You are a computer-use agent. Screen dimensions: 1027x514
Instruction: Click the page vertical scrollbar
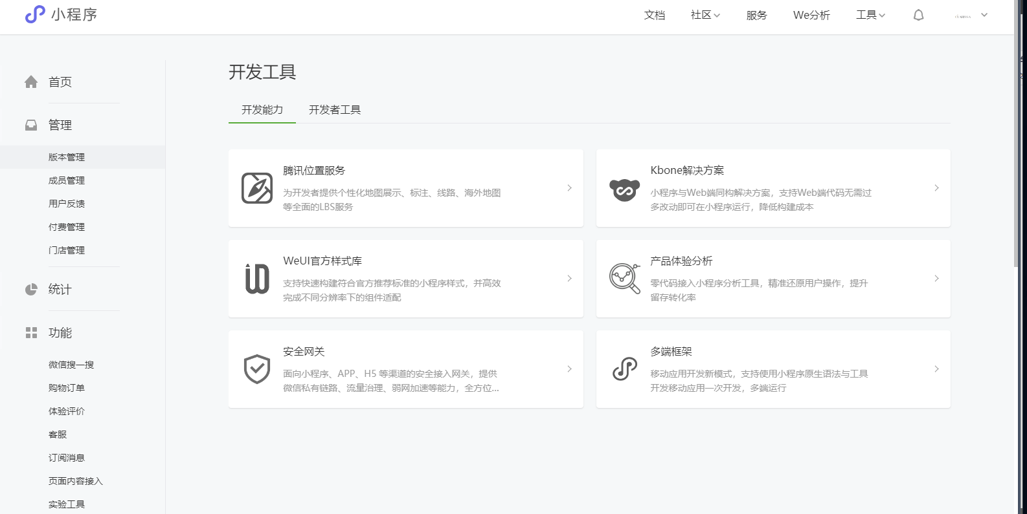pyautogui.click(x=1016, y=133)
